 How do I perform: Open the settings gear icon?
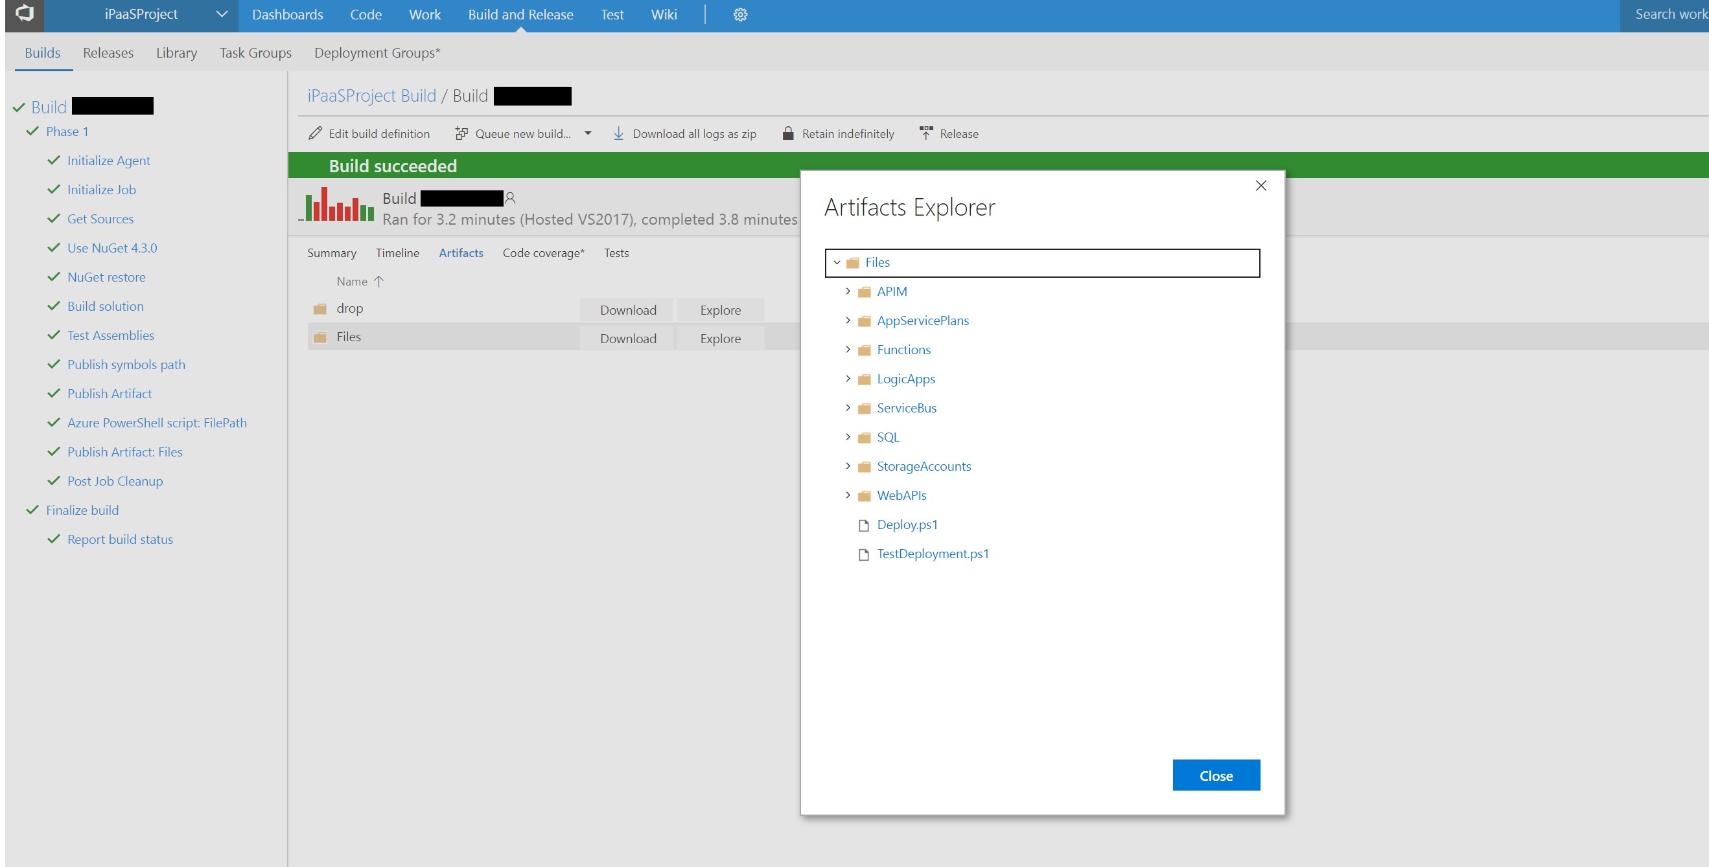coord(740,15)
